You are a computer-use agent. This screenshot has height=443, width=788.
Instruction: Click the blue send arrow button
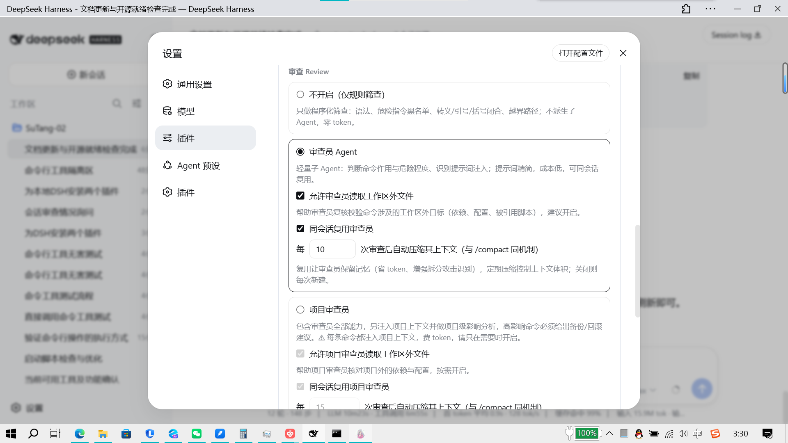click(x=702, y=388)
